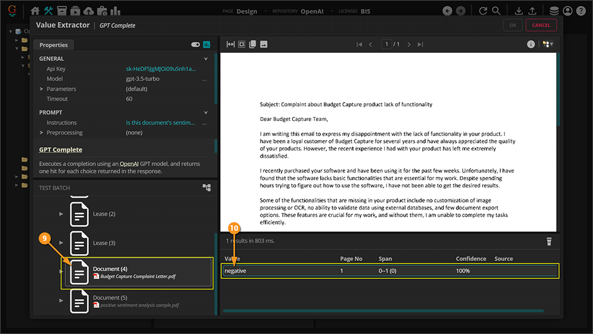Image resolution: width=593 pixels, height=334 pixels.
Task: Click the CANCEL button
Action: point(541,26)
